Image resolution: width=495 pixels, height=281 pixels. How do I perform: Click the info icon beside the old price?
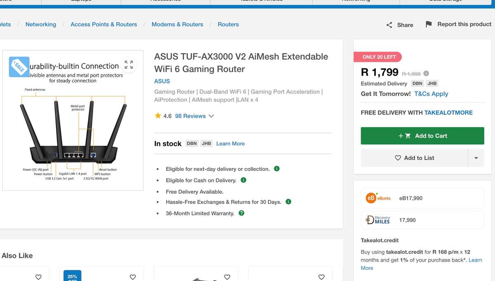click(425, 73)
